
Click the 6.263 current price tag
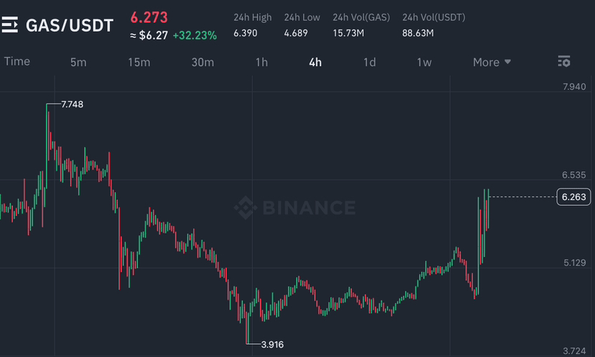click(573, 196)
